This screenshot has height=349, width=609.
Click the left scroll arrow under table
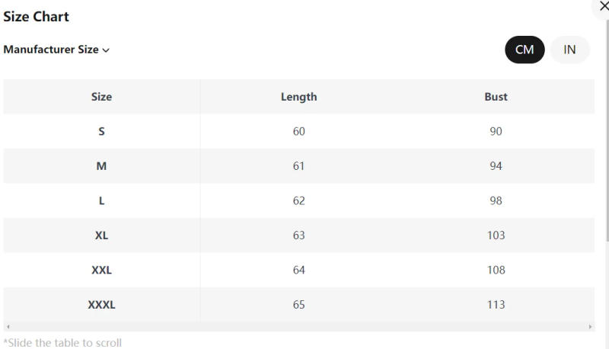(8, 327)
